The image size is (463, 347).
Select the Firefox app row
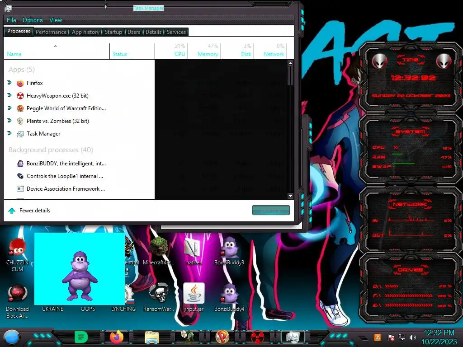(145, 83)
